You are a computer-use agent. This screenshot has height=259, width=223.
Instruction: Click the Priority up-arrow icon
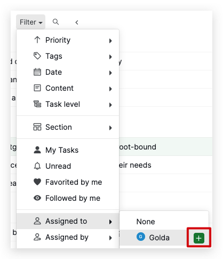click(37, 40)
